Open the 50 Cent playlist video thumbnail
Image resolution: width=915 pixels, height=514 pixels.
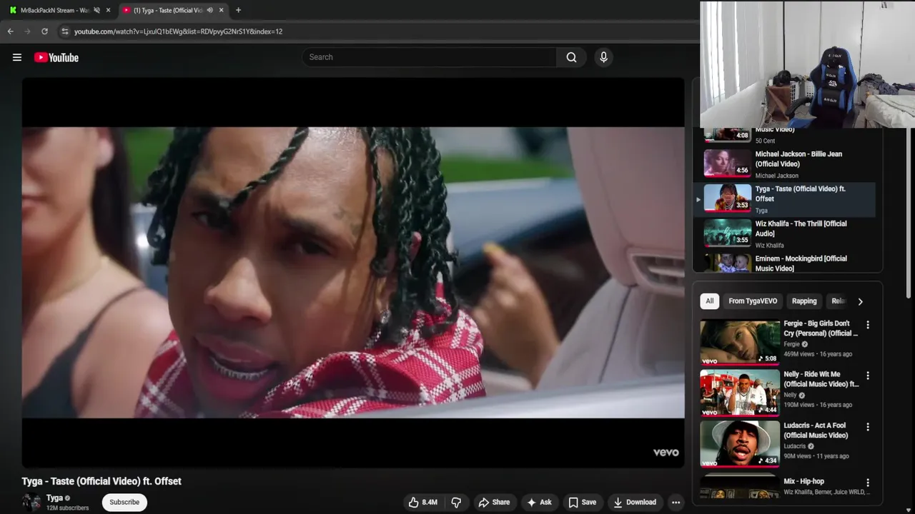(727, 134)
